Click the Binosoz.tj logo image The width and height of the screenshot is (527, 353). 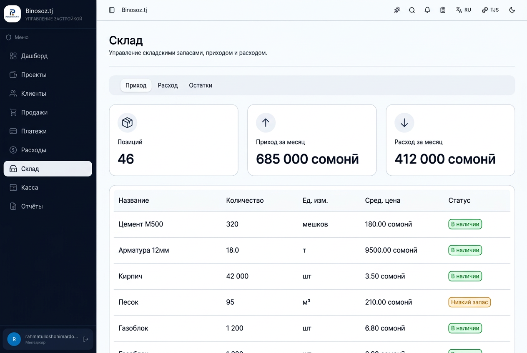(12, 14)
